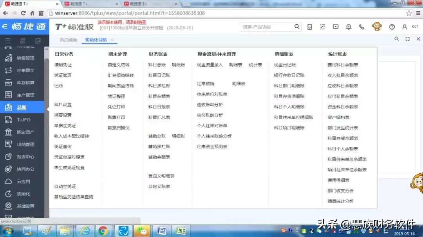This screenshot has width=423, height=237.
Task: Open the help question-mark icon
Action: point(392,27)
